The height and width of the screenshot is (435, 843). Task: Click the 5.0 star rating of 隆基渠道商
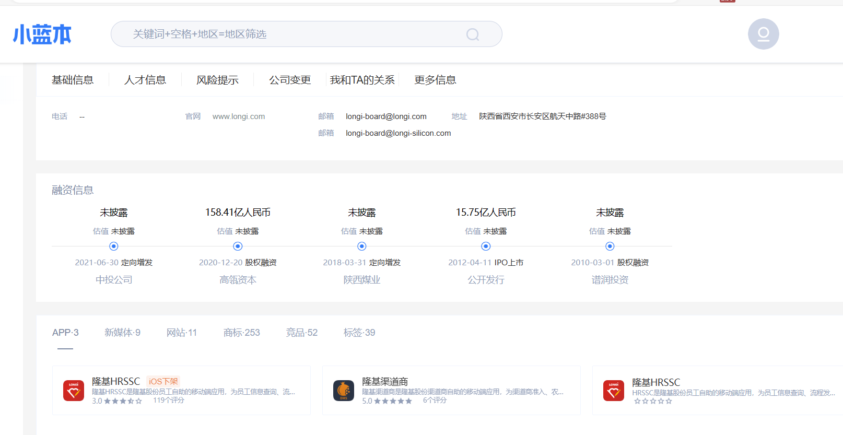pos(387,401)
